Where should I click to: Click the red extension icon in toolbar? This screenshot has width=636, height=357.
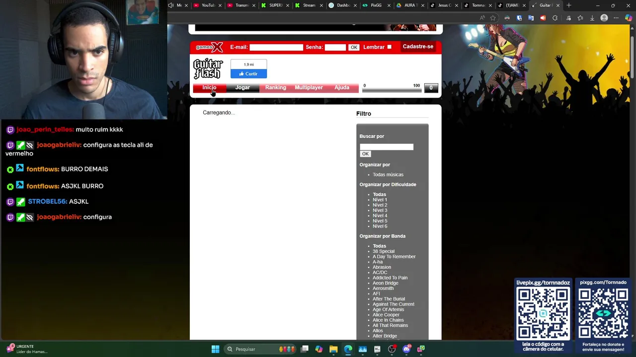coord(543,18)
